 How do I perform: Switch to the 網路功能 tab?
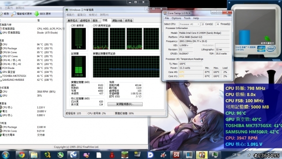pyautogui.click(x=117, y=21)
